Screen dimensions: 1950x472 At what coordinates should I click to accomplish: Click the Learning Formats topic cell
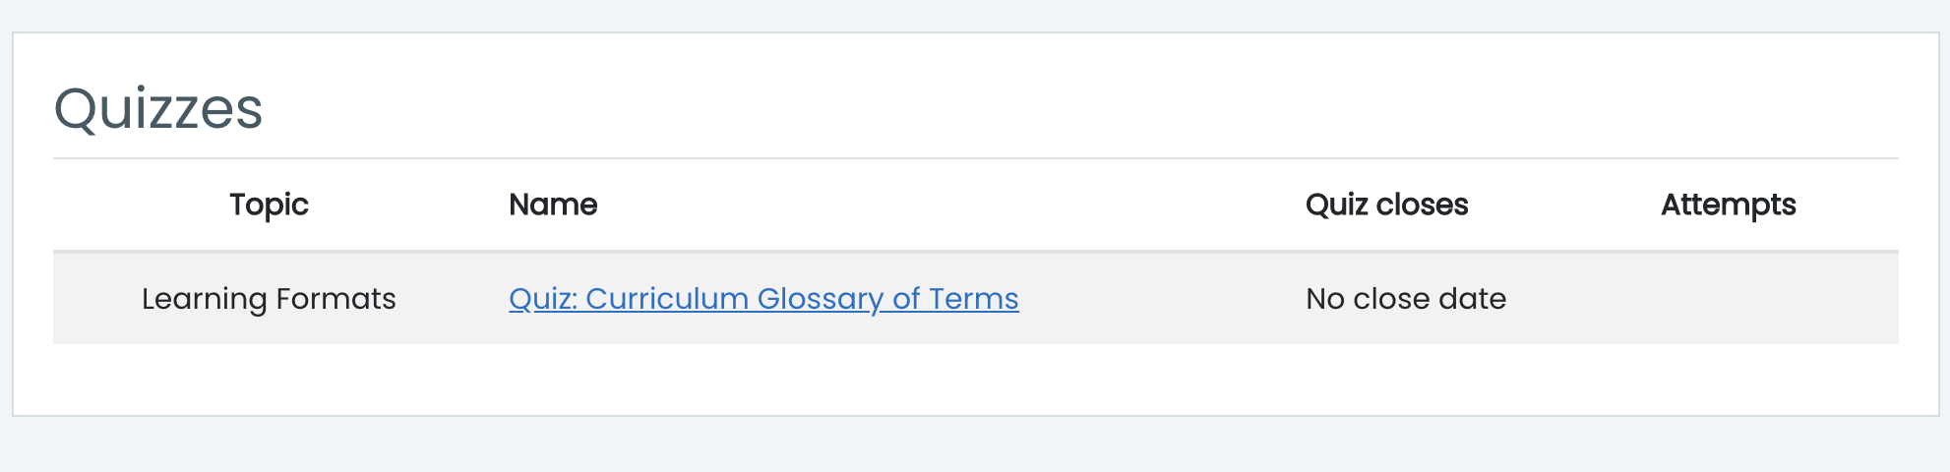269,299
